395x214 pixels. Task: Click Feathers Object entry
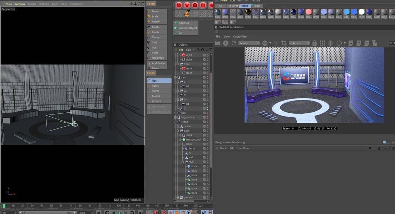click(186, 28)
